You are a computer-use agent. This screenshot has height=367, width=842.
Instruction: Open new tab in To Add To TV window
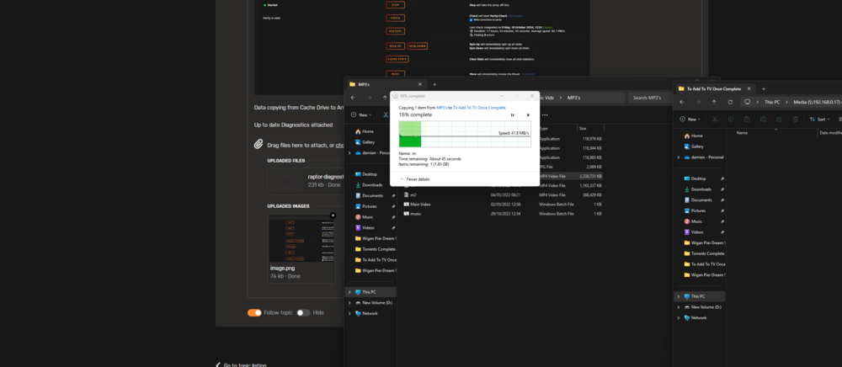764,89
